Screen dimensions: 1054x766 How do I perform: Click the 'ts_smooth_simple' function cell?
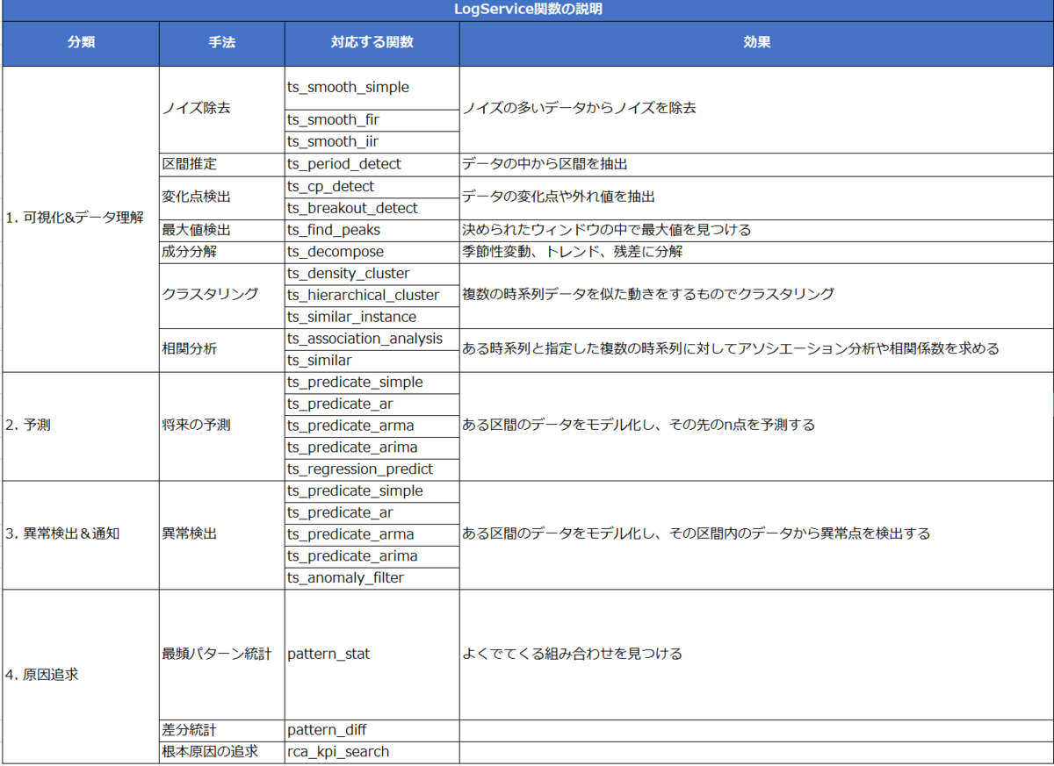click(372, 88)
